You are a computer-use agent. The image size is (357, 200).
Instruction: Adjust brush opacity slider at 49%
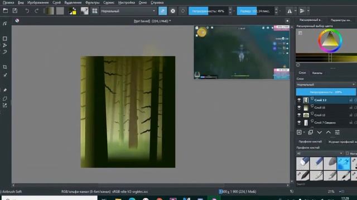point(208,11)
